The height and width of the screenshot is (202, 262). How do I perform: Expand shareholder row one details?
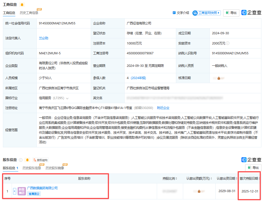14,191
